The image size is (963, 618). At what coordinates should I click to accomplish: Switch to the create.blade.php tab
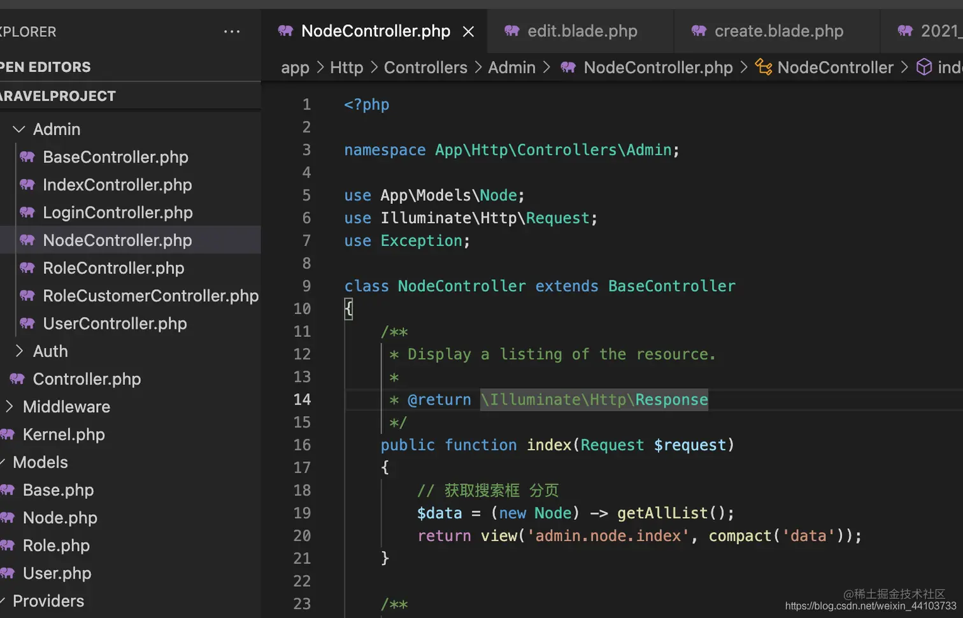click(778, 31)
